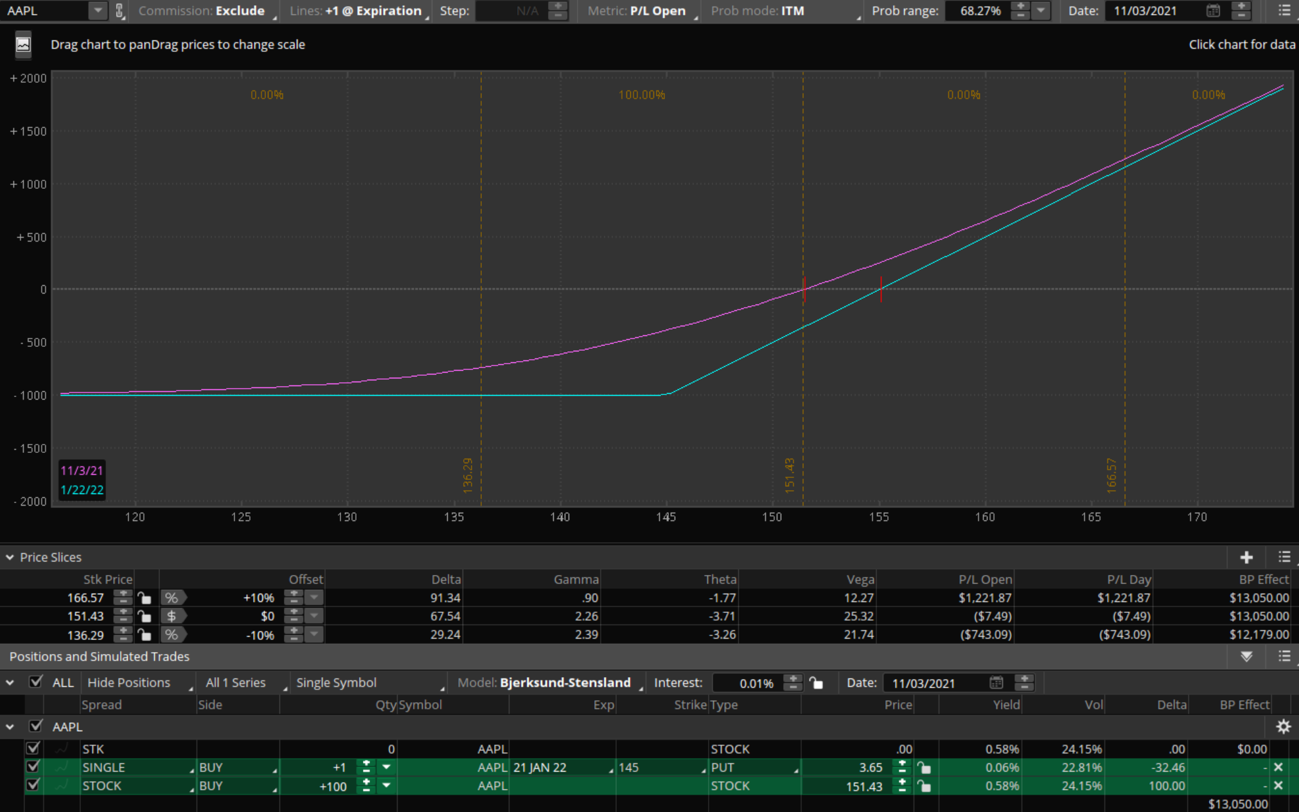Remove the STOCK +100 simulated trade
This screenshot has height=812, width=1299.
coord(1278,786)
